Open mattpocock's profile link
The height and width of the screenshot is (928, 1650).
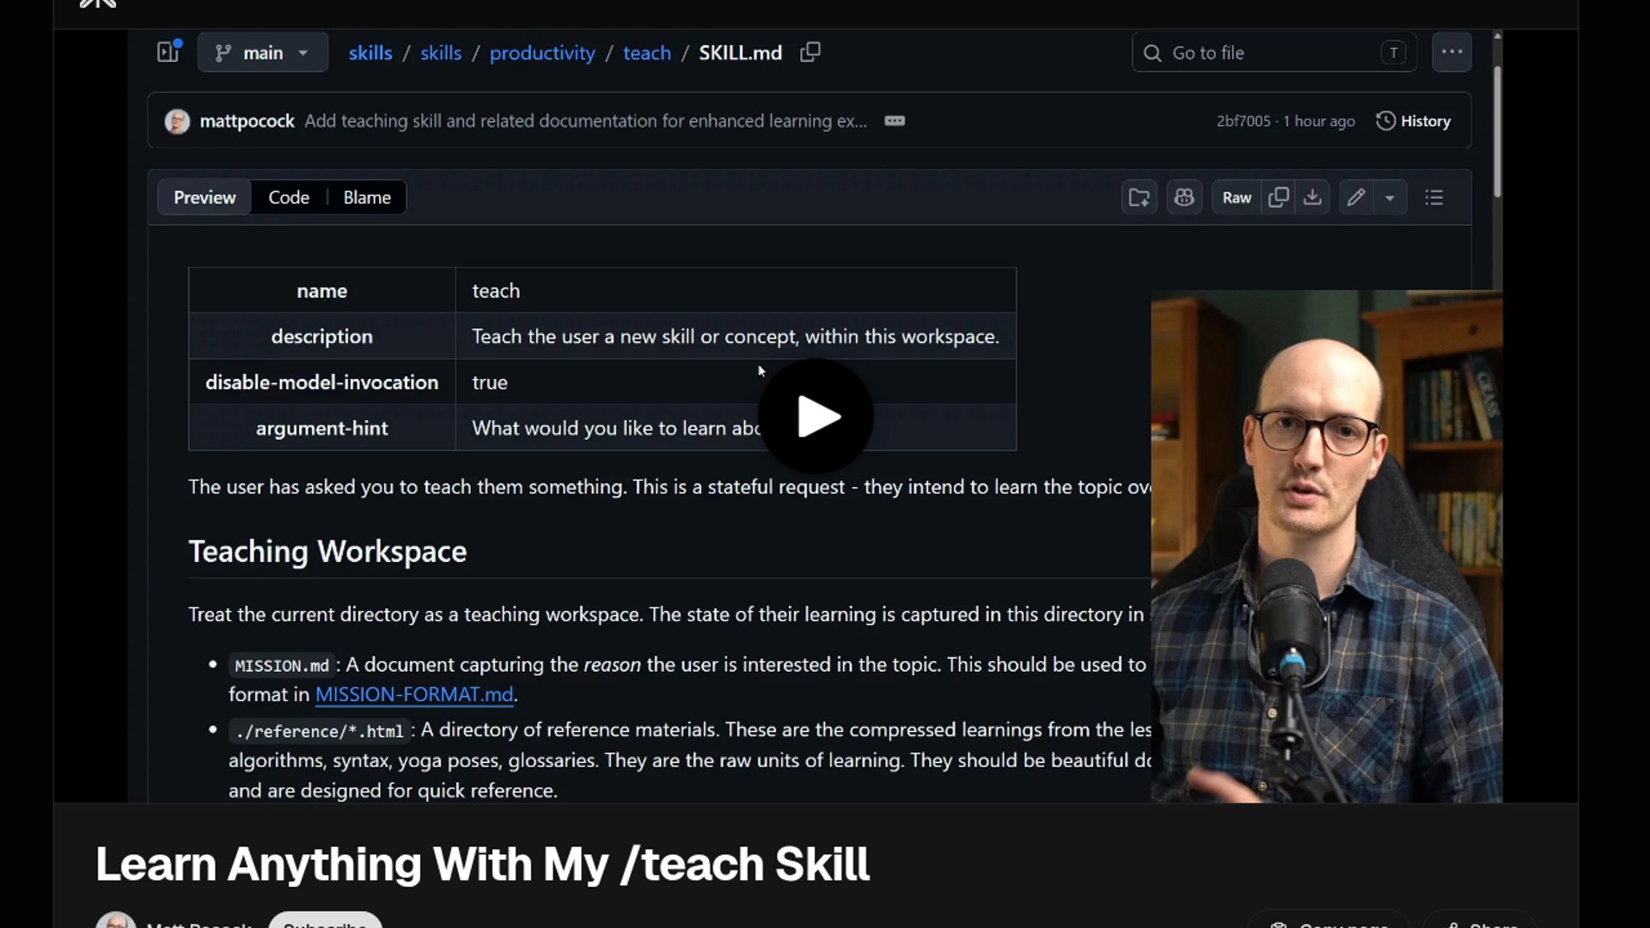click(x=247, y=121)
